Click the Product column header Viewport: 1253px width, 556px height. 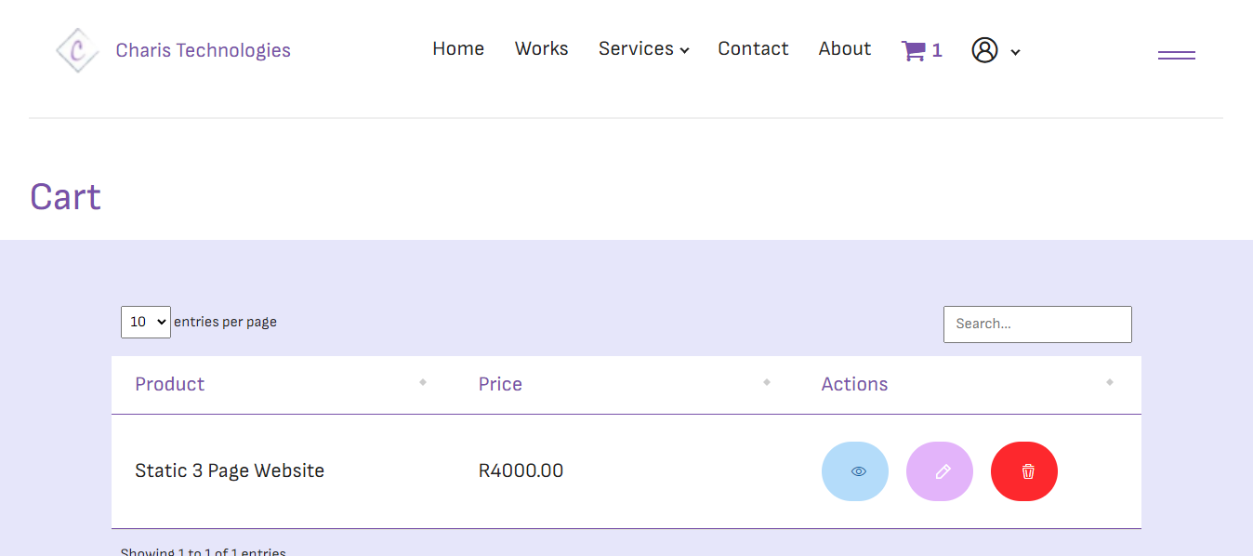click(170, 383)
